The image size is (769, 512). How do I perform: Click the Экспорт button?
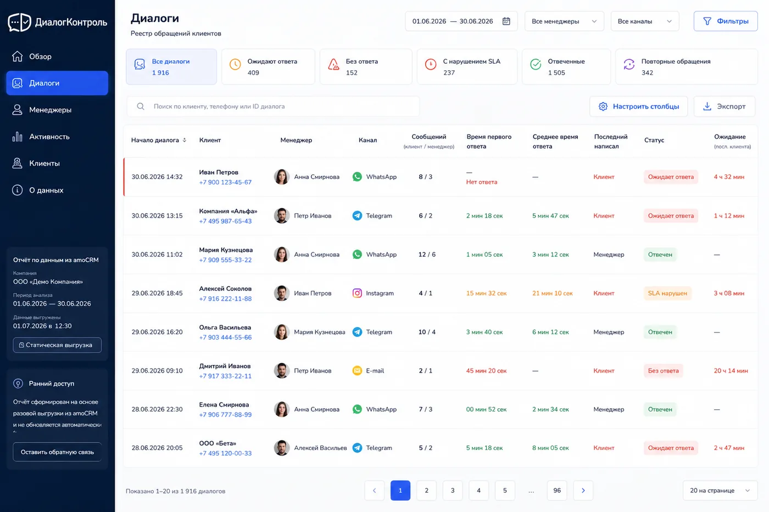tap(724, 106)
